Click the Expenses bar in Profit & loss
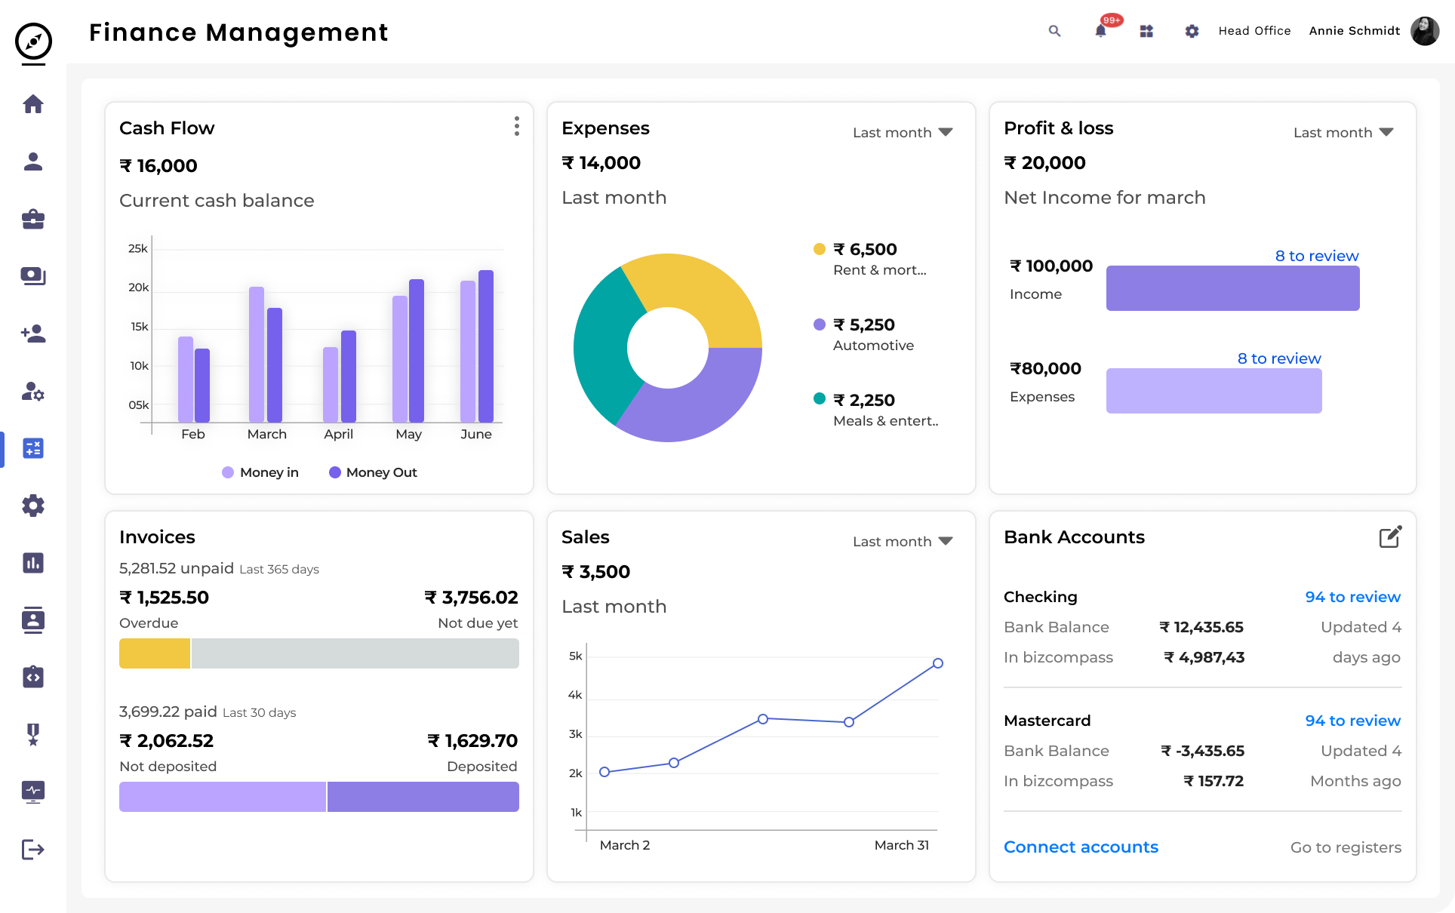Screen dimensions: 1455x913 point(1214,391)
